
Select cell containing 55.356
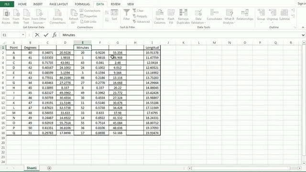pos(118,53)
